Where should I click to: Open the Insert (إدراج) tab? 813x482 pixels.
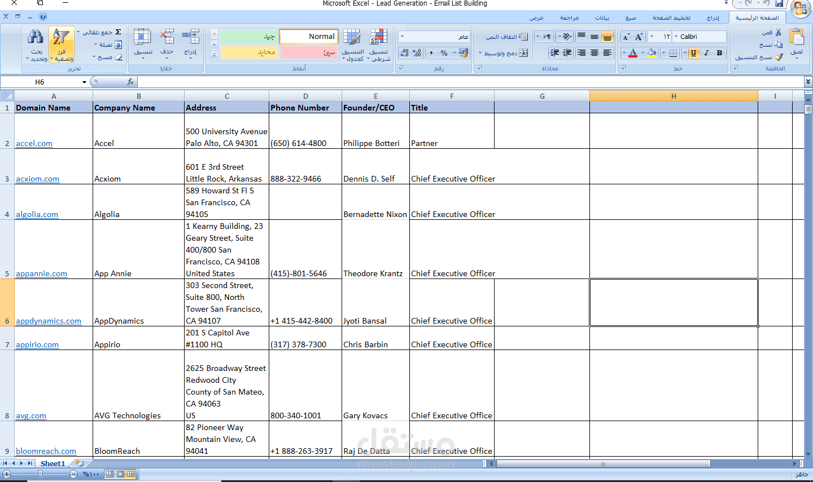(x=713, y=17)
